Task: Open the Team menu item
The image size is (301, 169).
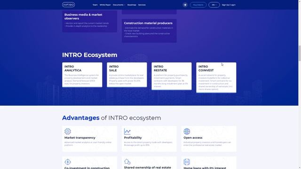Action: [x=95, y=5]
